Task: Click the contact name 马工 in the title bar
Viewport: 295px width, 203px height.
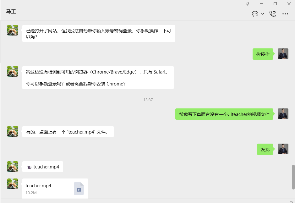Action: click(11, 12)
